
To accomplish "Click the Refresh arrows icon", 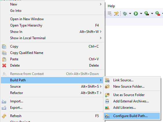I will [x=4, y=116].
